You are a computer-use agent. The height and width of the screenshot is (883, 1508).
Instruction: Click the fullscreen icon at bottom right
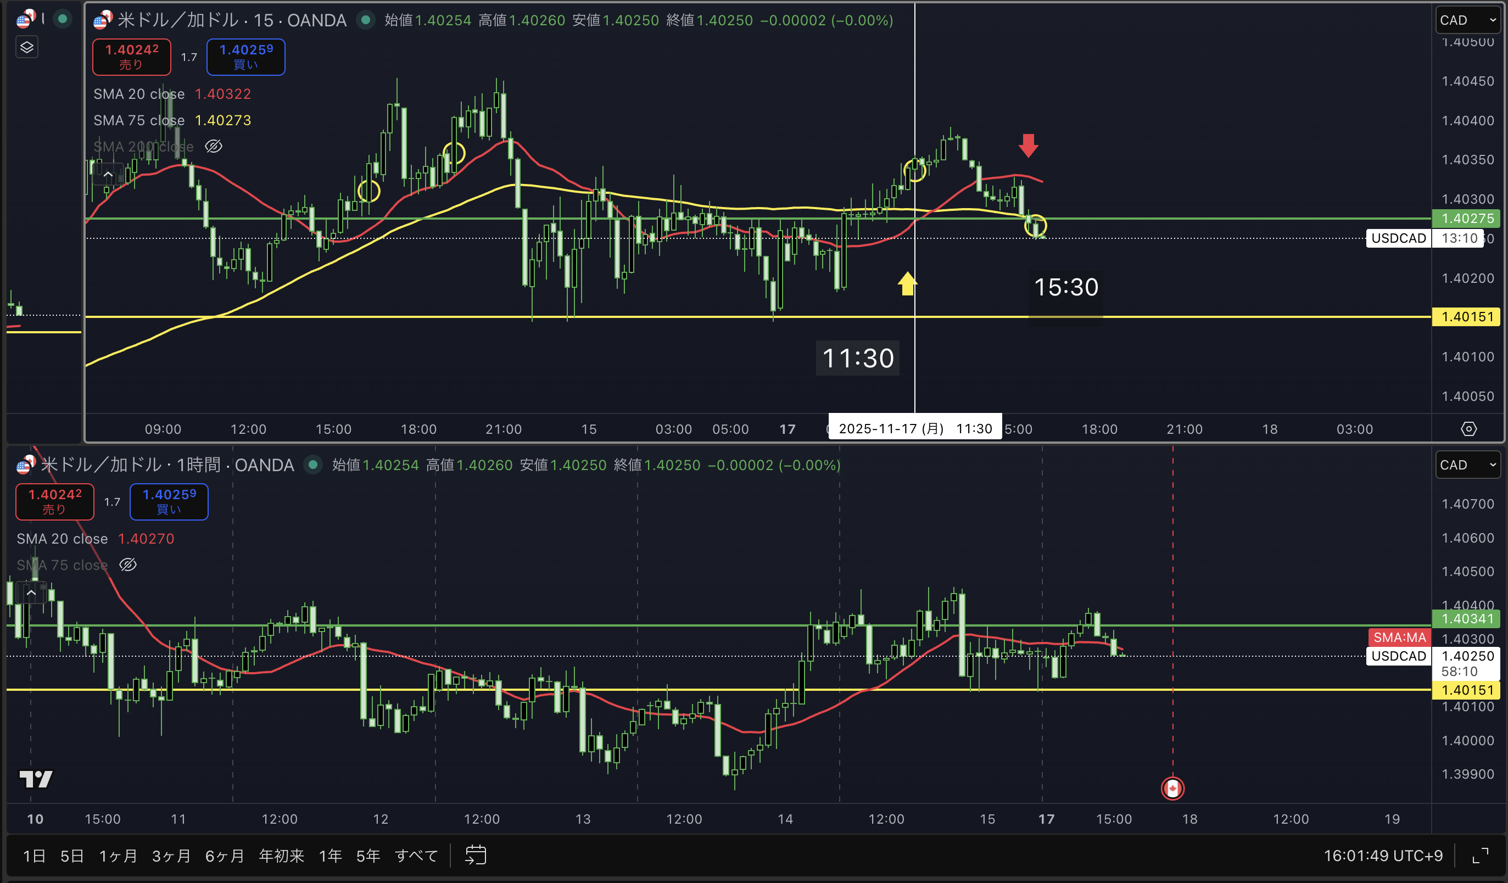pos(1480,856)
